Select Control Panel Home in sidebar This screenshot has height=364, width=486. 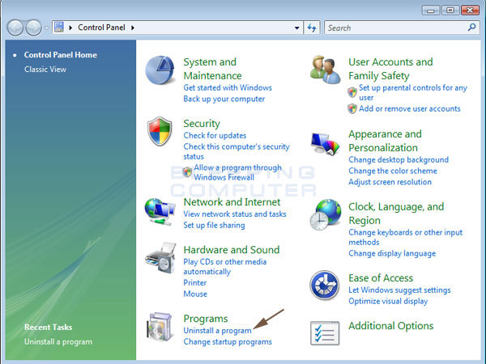[x=61, y=55]
